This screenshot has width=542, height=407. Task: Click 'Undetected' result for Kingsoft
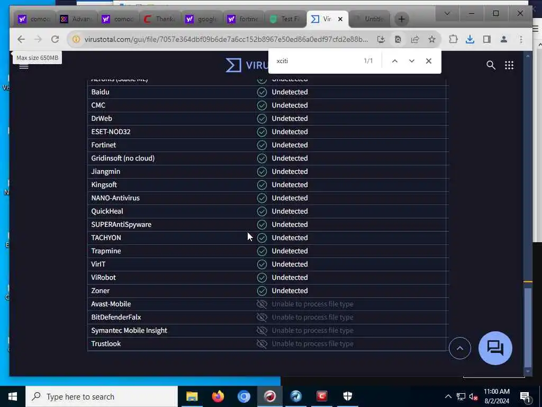(290, 184)
